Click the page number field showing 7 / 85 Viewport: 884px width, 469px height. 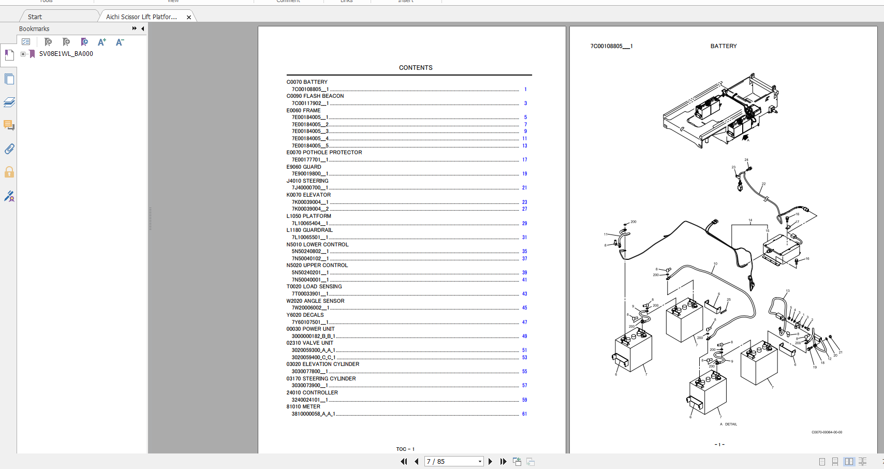pyautogui.click(x=450, y=461)
